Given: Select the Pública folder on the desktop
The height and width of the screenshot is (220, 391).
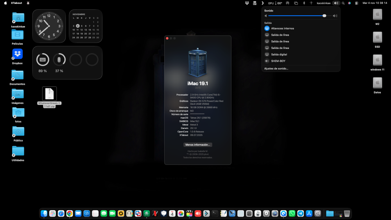Looking at the screenshot, I should coord(18,132).
